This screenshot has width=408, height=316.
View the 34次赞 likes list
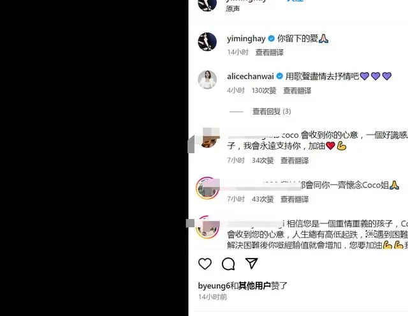coord(263,160)
